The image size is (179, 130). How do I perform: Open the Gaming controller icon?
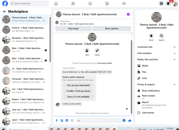tap(124, 4)
